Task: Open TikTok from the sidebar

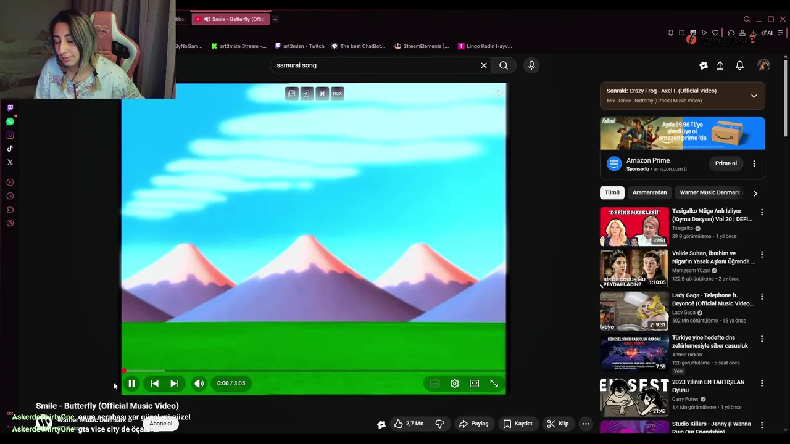Action: [10, 149]
